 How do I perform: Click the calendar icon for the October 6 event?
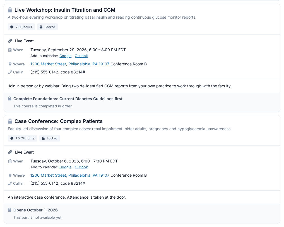[x=10, y=161]
